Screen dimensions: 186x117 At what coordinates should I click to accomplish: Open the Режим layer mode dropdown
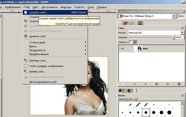pos(156,33)
